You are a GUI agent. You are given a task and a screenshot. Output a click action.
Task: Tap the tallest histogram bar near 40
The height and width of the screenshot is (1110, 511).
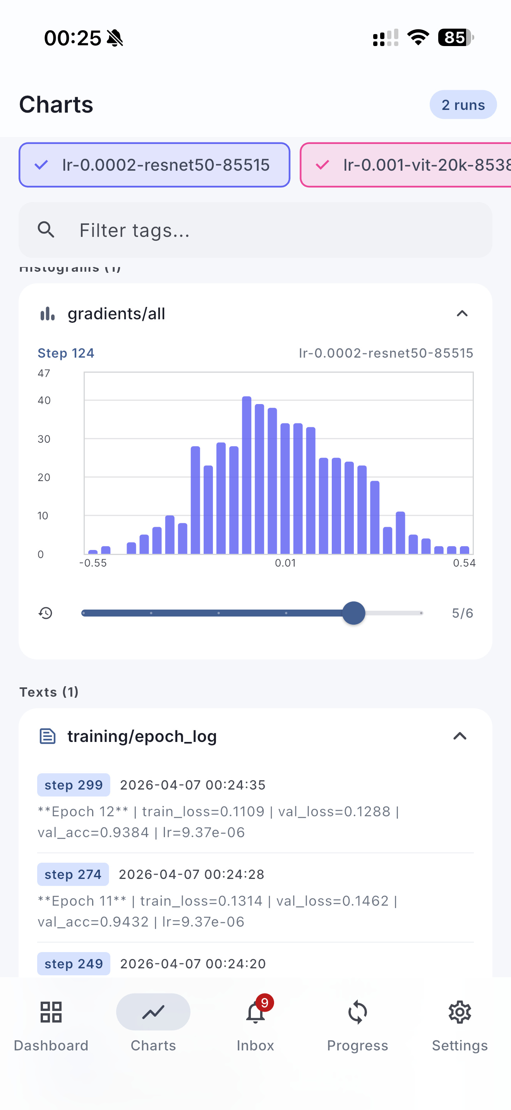(x=247, y=475)
